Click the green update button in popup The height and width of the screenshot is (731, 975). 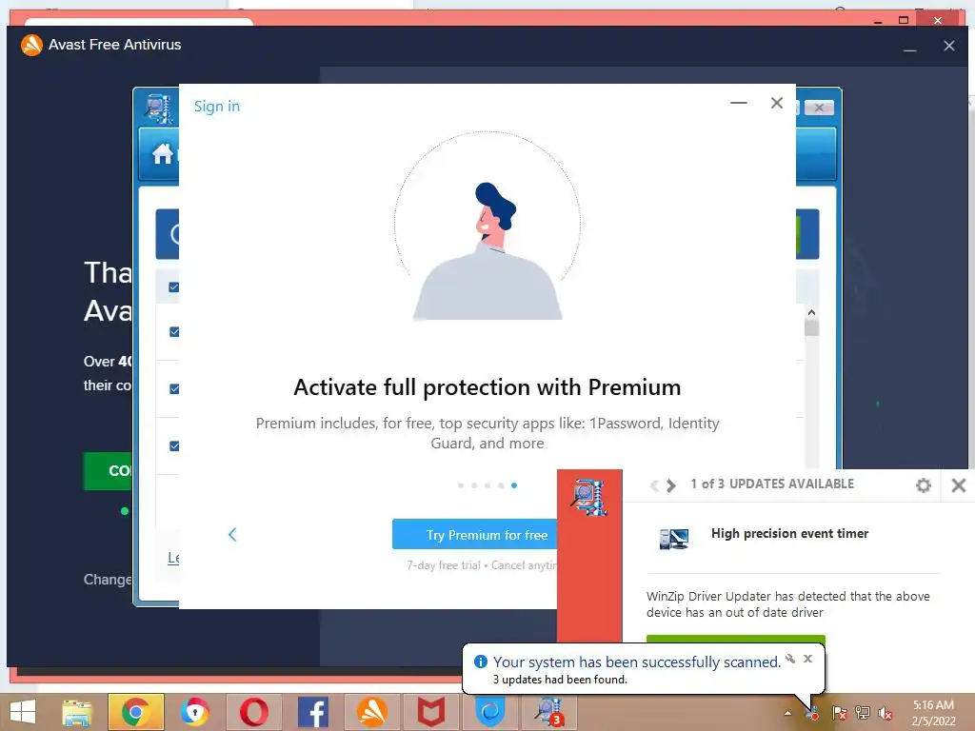point(736,640)
